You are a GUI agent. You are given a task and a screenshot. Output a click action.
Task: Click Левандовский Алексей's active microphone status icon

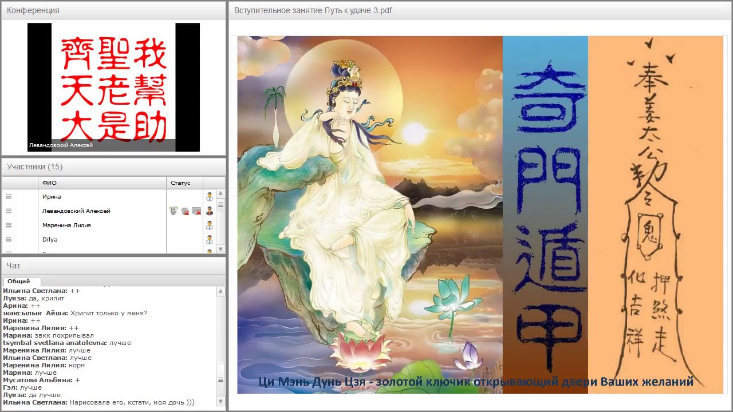pos(174,211)
